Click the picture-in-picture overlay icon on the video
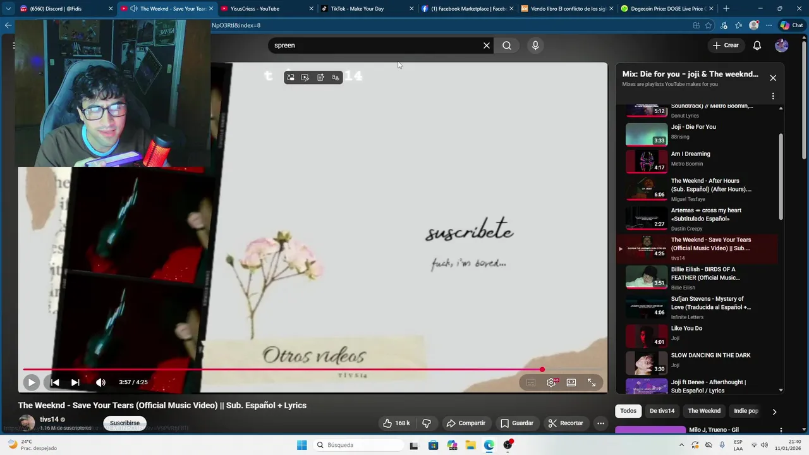This screenshot has height=455, width=809. click(x=291, y=78)
